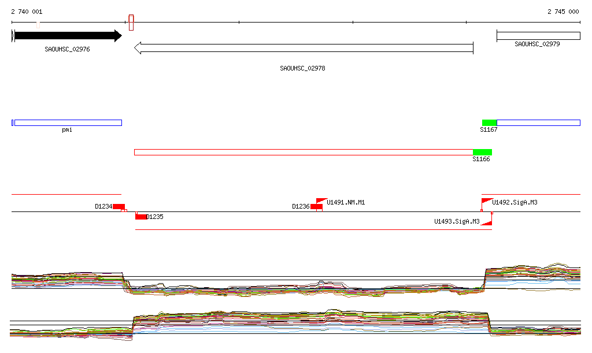
Task: Click the U1492.SigA.M3 label
Action: point(515,203)
